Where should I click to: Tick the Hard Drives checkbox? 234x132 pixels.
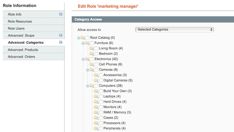pyautogui.click(x=101, y=102)
